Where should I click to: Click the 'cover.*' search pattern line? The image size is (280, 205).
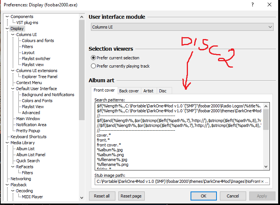point(104,135)
